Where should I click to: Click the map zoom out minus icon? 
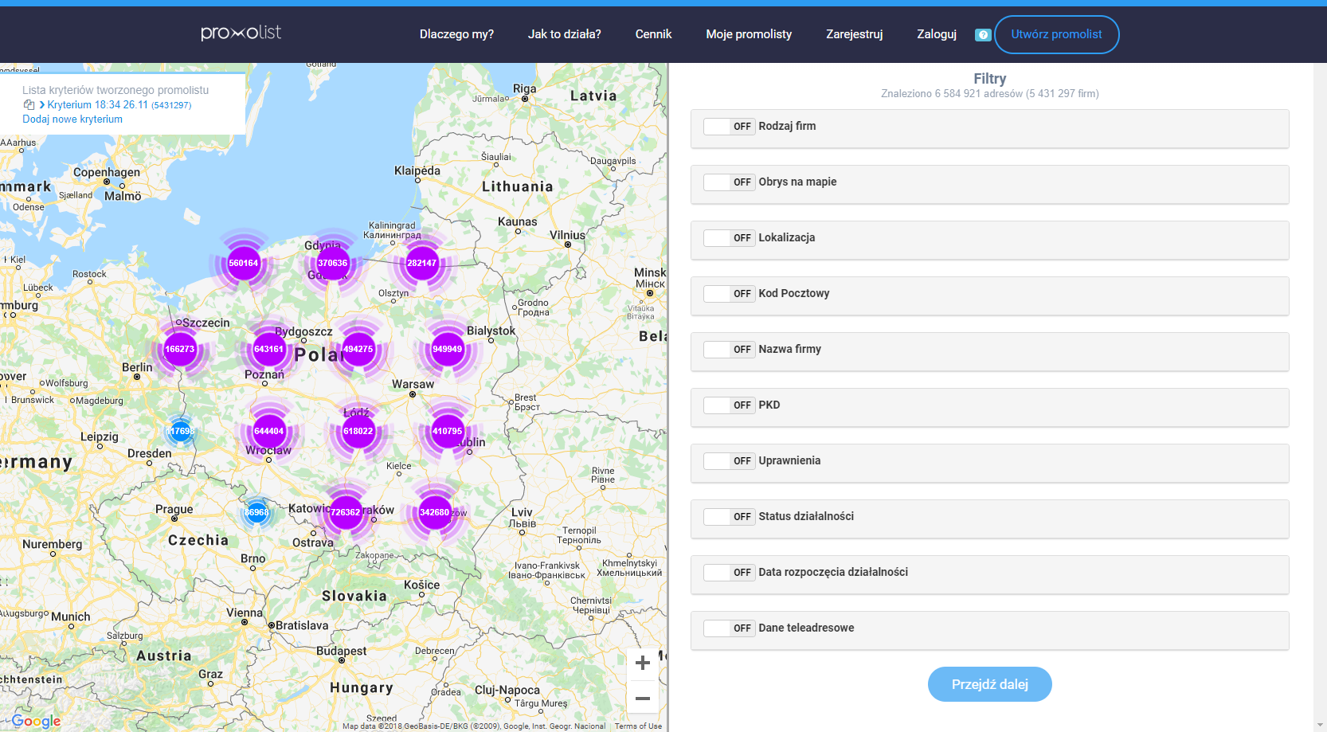(x=642, y=698)
